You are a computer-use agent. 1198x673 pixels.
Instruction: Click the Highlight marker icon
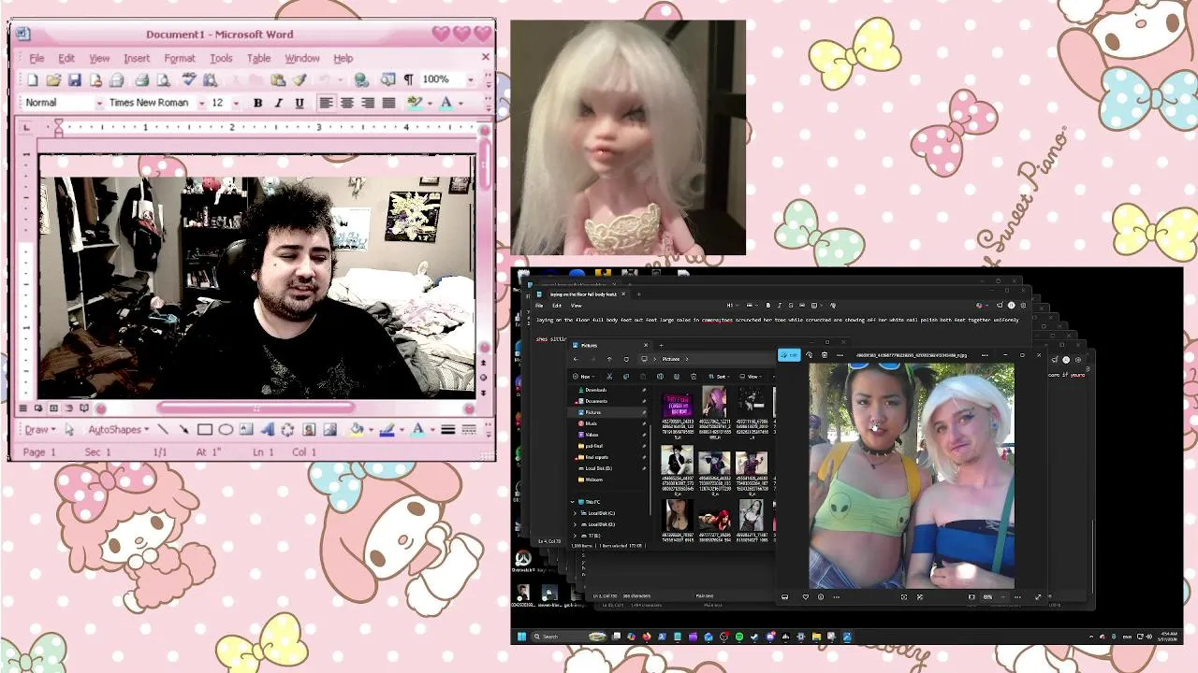(x=415, y=103)
